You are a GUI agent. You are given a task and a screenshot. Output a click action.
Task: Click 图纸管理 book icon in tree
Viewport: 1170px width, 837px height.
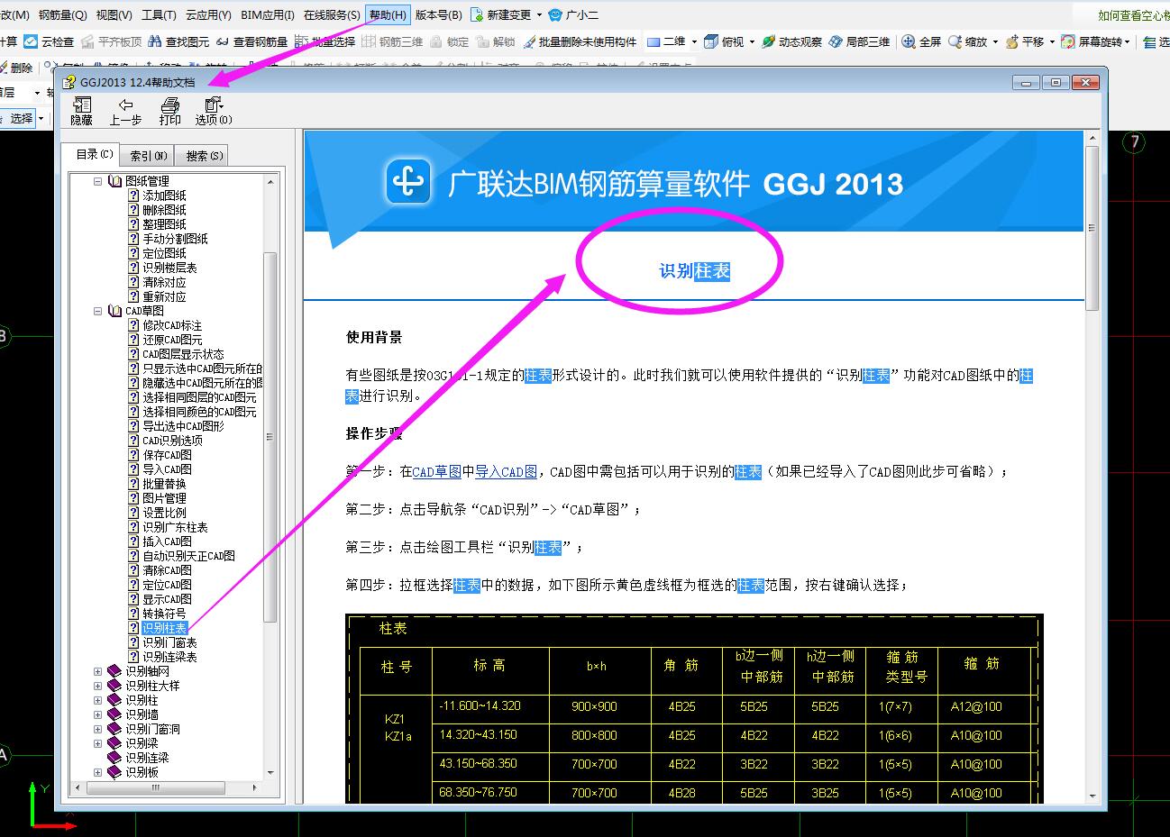(x=114, y=181)
